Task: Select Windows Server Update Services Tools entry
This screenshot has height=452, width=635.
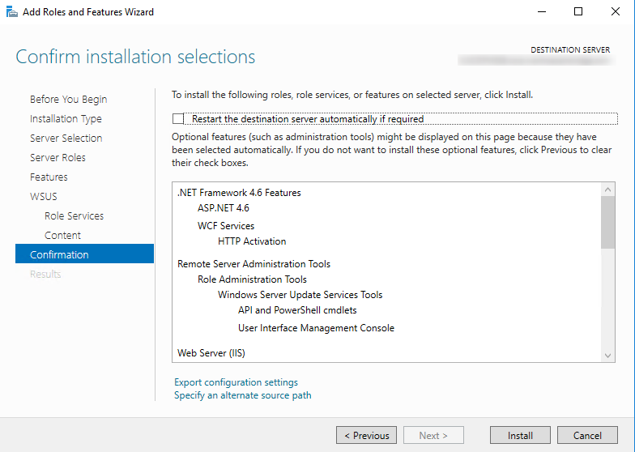Action: coord(300,295)
